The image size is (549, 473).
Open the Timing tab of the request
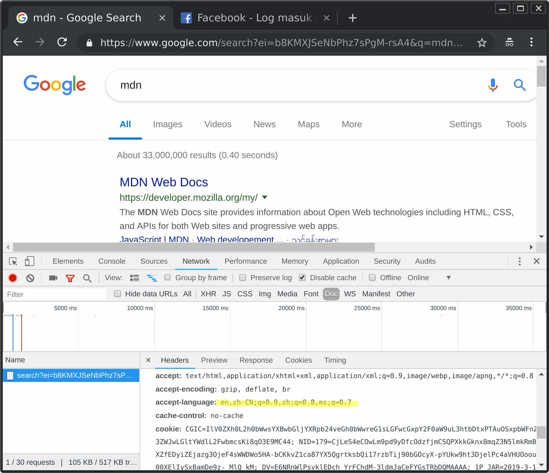[x=335, y=360]
